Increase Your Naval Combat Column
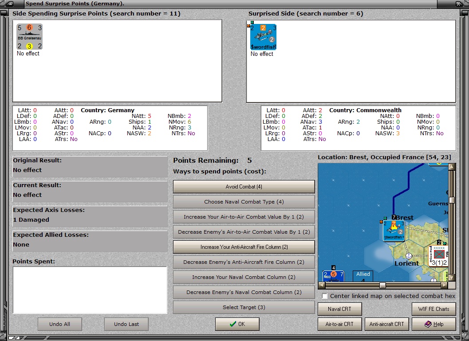 pyautogui.click(x=244, y=277)
